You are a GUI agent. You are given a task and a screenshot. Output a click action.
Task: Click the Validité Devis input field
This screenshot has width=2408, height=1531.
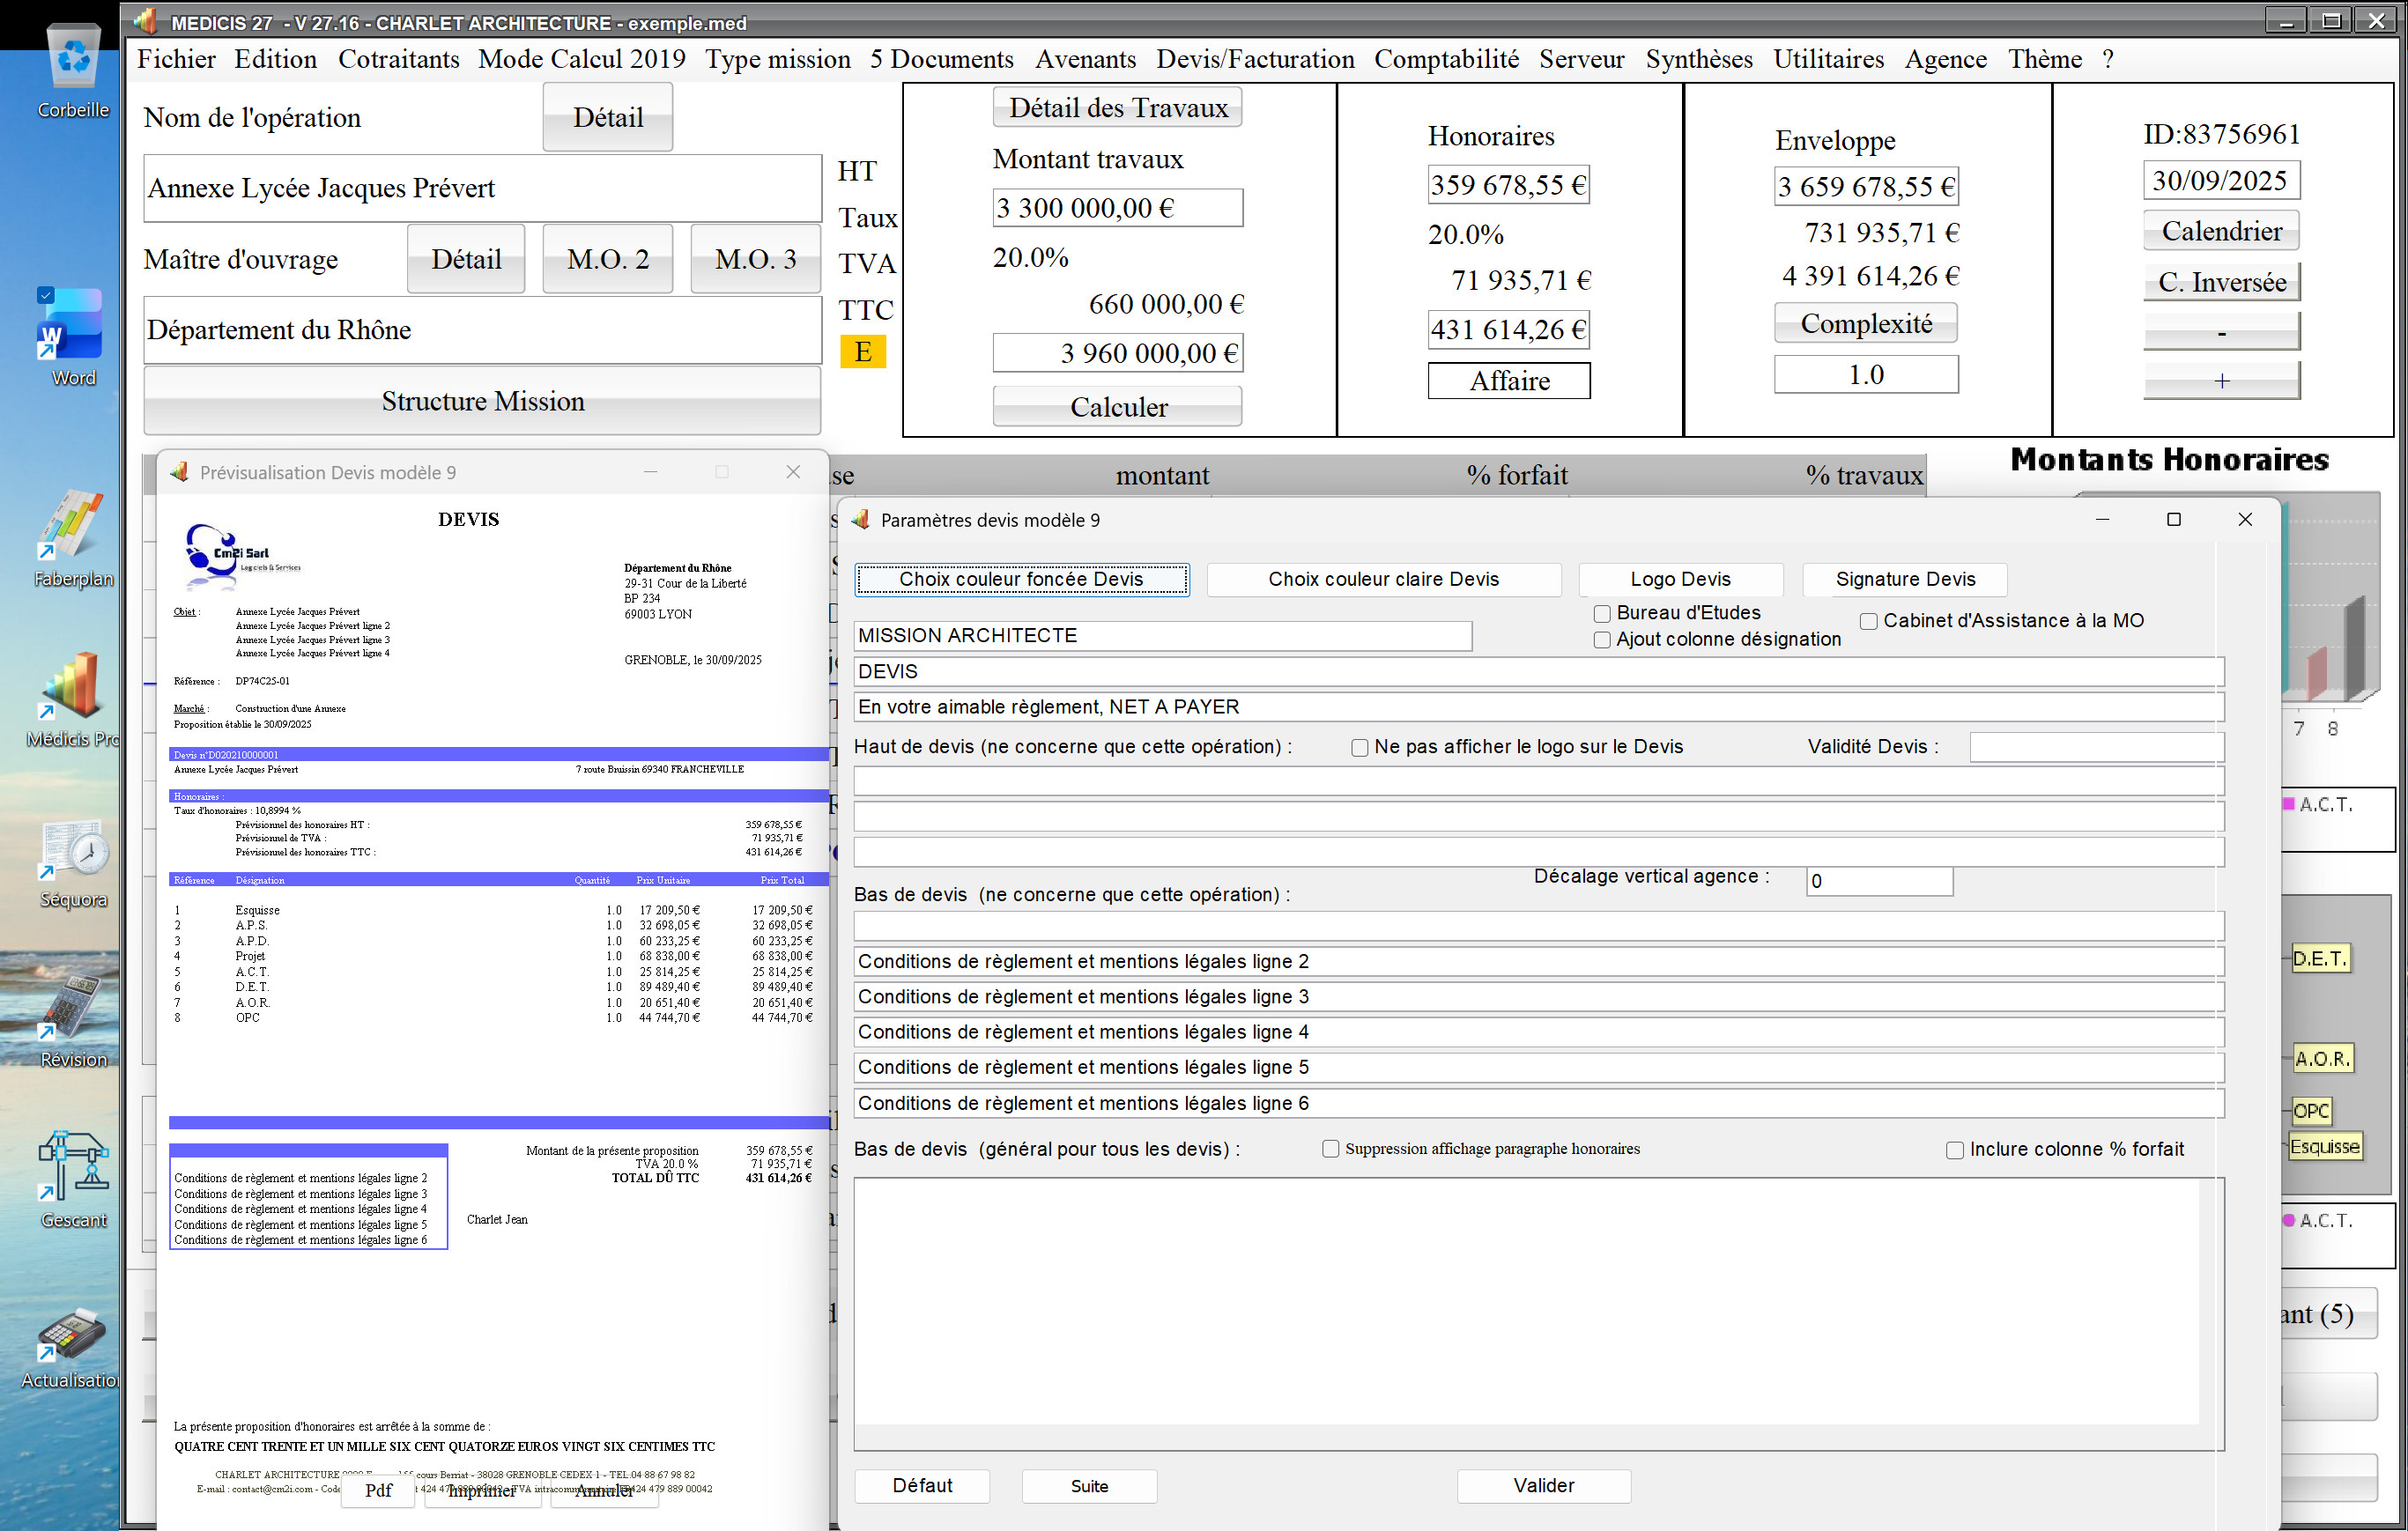pyautogui.click(x=2095, y=747)
